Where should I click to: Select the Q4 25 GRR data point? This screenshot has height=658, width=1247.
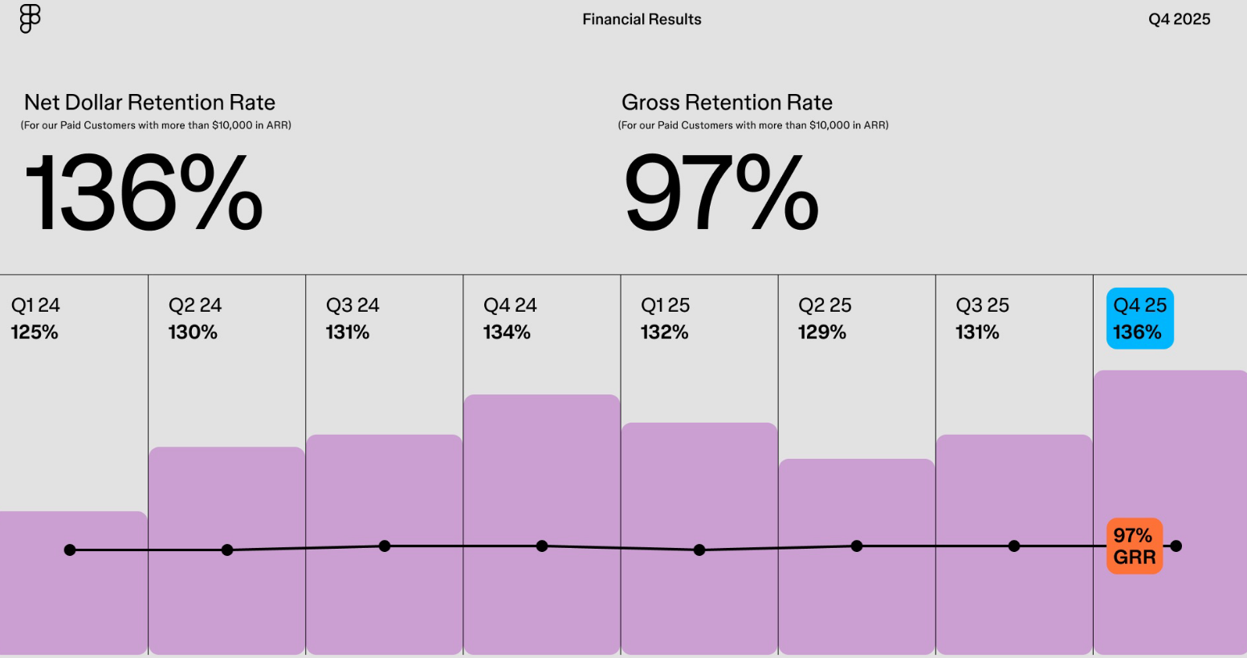point(1176,546)
